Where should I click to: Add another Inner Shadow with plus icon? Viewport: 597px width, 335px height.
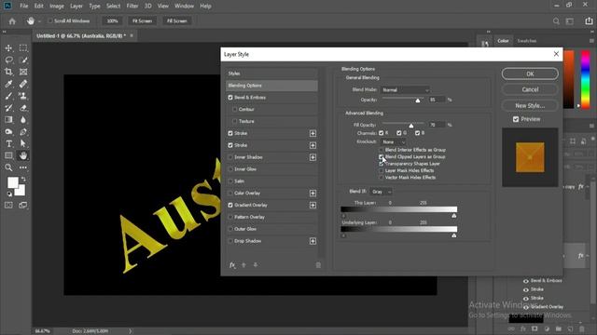point(312,157)
